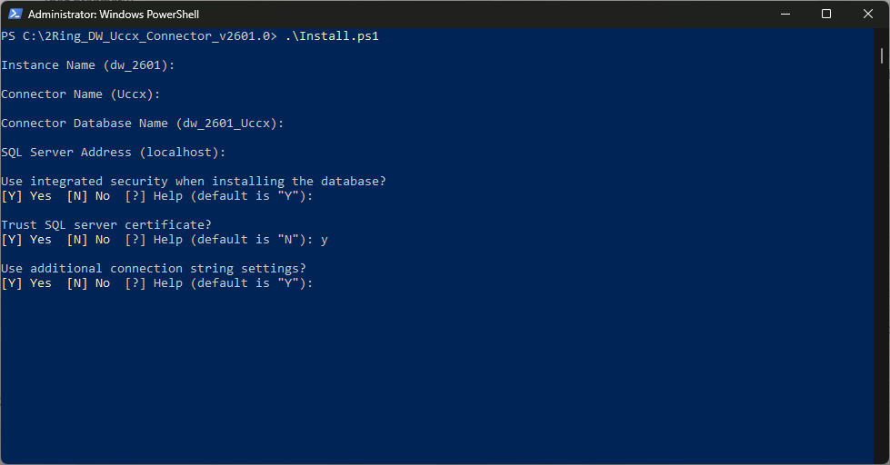This screenshot has height=465, width=890.
Task: Click [Y] Yes under additional connection settings
Action: click(x=26, y=283)
